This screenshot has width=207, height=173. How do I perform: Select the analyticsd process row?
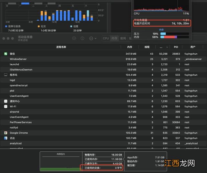(x=103, y=144)
